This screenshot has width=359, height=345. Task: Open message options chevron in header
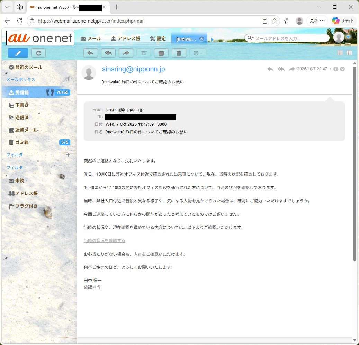point(342,69)
